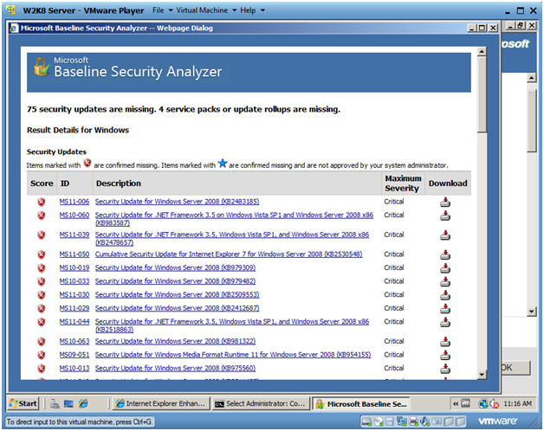Image resolution: width=544 pixels, height=431 pixels.
Task: Open the KB979309 security update description link
Action: coord(175,268)
